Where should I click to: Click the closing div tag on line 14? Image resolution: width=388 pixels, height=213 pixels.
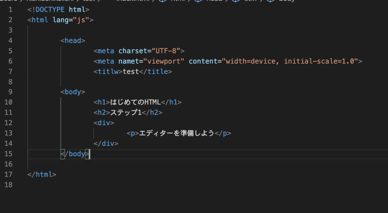pos(106,144)
